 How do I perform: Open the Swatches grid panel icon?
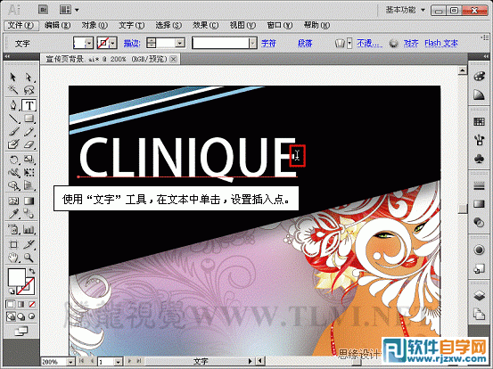[479, 121]
